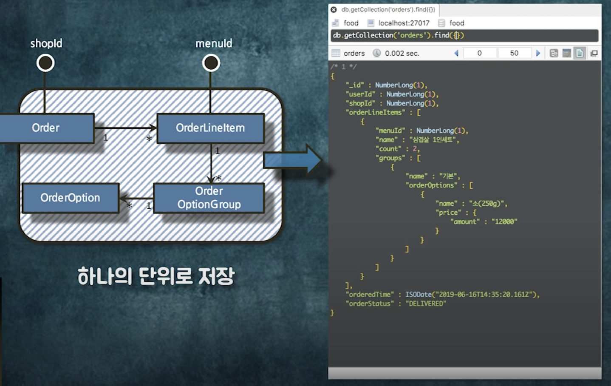Click the skip field showing 0
Image resolution: width=611 pixels, height=386 pixels.
pos(480,53)
